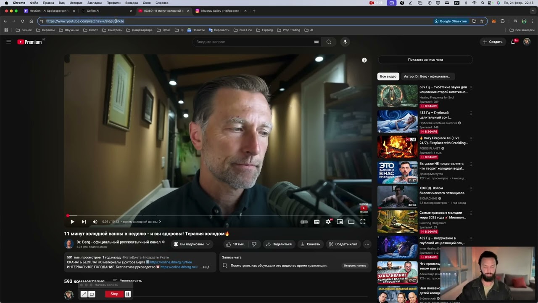Toggle the autoplay switch in player
538x303 pixels.
[304, 222]
